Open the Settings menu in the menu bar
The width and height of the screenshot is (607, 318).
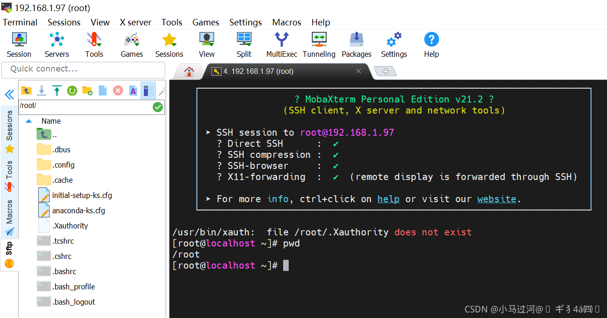(x=246, y=22)
